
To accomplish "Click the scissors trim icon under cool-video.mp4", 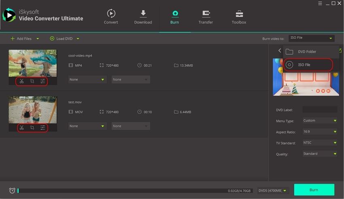I will [x=22, y=81].
